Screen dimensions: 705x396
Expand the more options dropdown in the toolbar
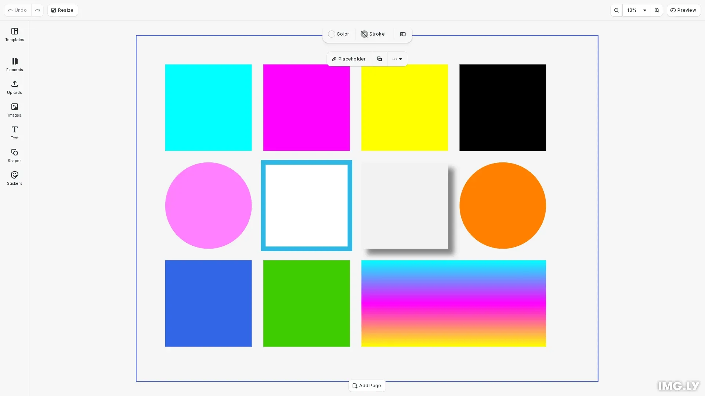tap(397, 59)
